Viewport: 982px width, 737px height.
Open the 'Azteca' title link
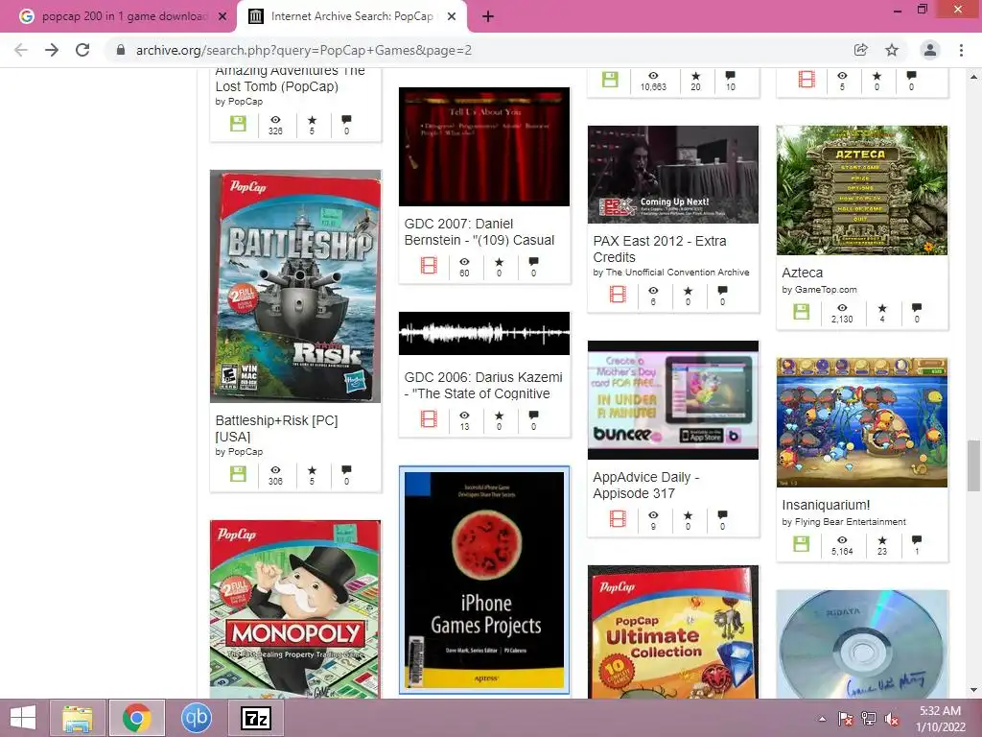pyautogui.click(x=803, y=273)
